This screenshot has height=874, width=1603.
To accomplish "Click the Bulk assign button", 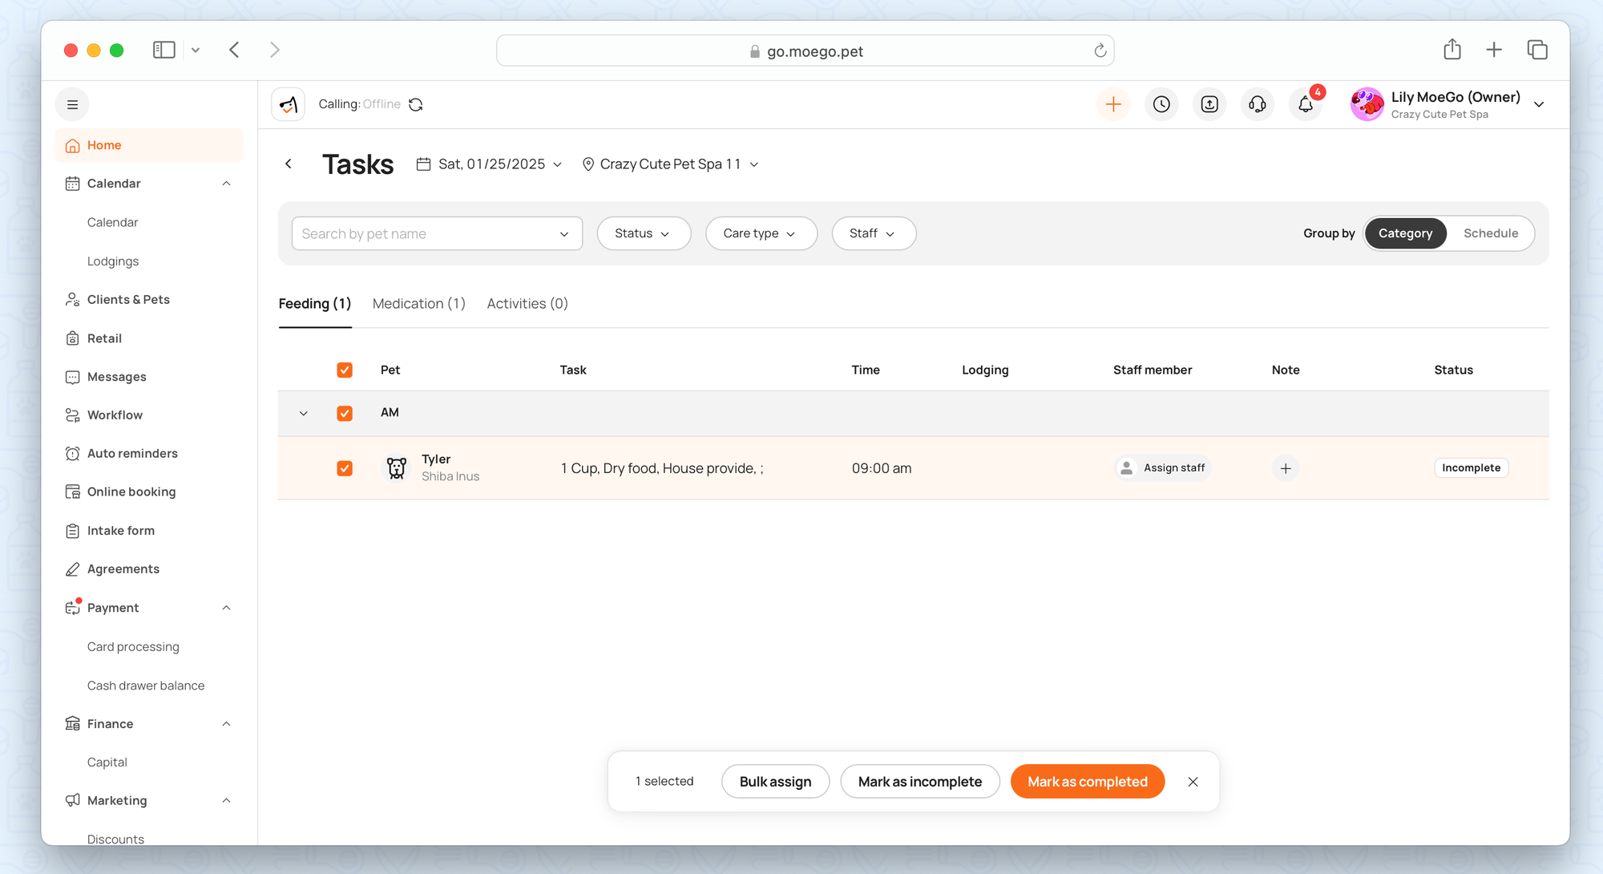I will point(775,782).
